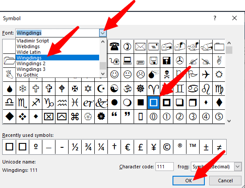Click font list scroll up arrow
Image resolution: width=245 pixels, height=188 pixels.
103,42
